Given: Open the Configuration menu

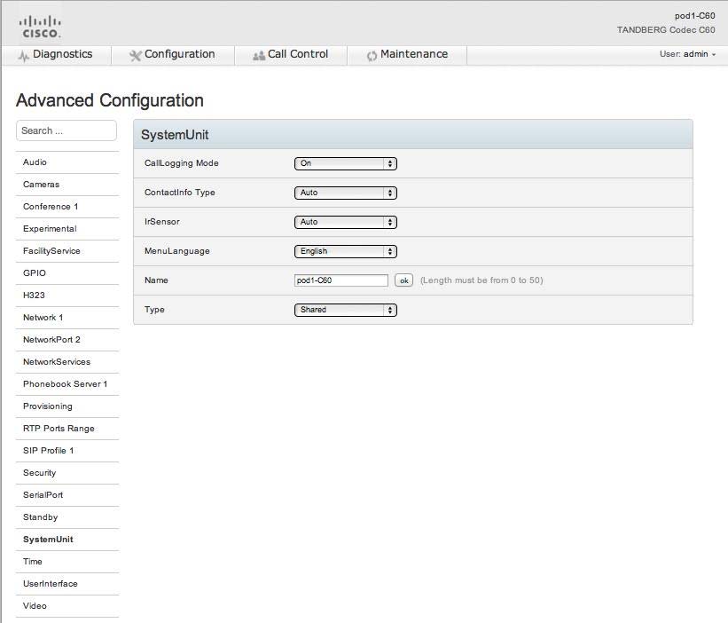Looking at the screenshot, I should [173, 54].
